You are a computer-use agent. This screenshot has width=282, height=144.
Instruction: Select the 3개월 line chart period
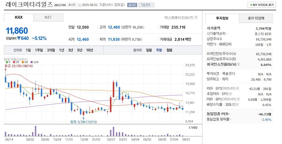tap(51, 50)
